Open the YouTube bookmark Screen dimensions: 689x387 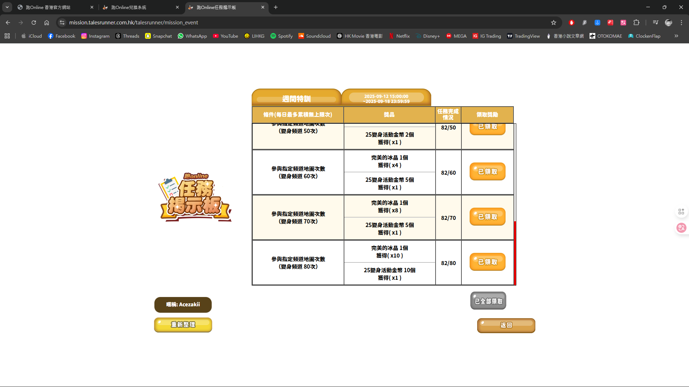pyautogui.click(x=225, y=36)
